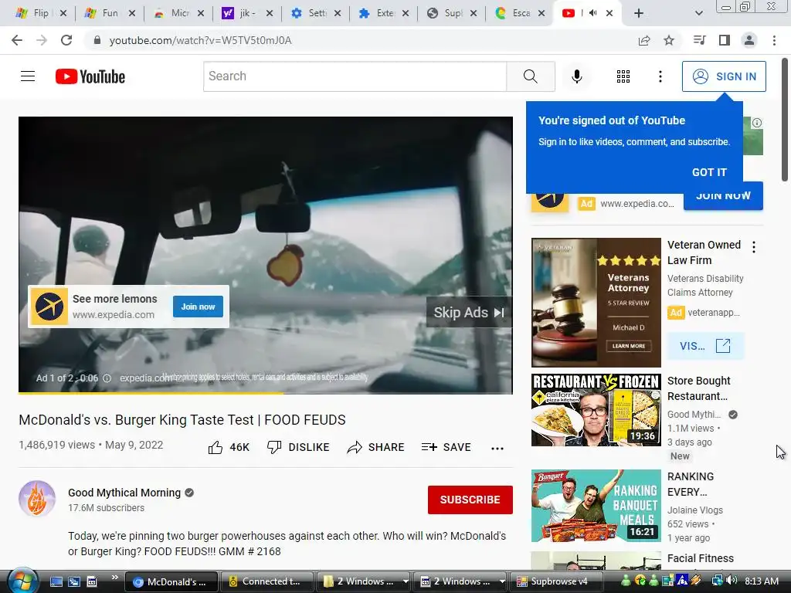The image size is (791, 593).
Task: Share this page via toolbar icon
Action: click(x=644, y=40)
